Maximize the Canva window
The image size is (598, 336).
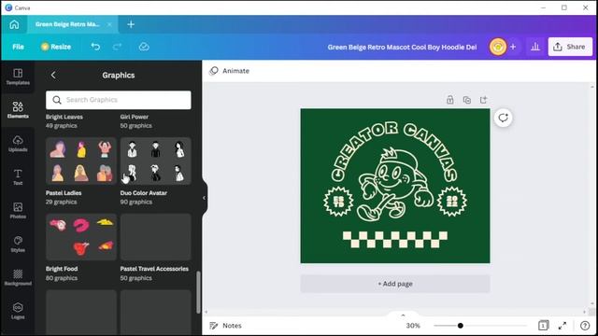coord(564,7)
